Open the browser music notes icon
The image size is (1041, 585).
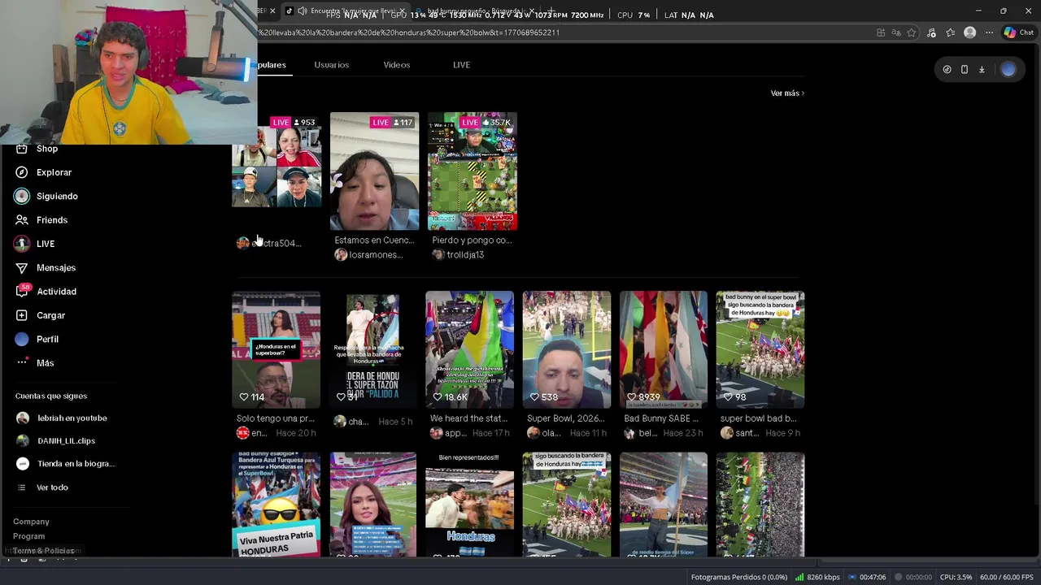click(932, 32)
